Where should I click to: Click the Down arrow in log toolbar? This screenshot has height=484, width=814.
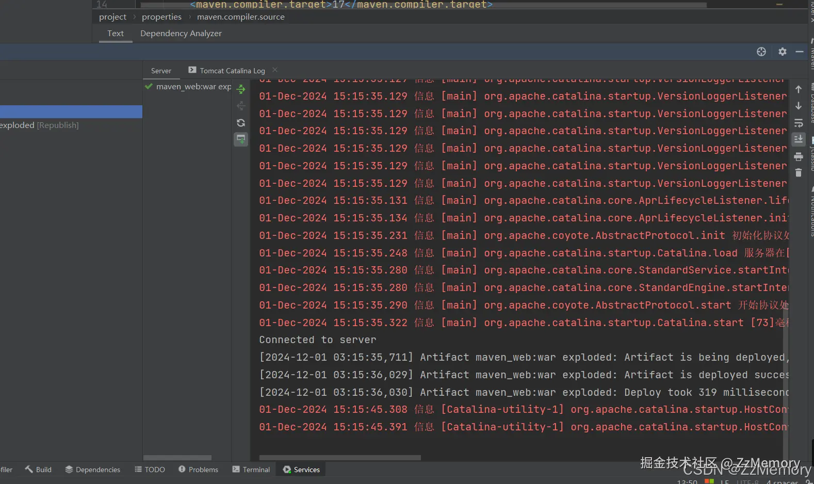point(798,106)
